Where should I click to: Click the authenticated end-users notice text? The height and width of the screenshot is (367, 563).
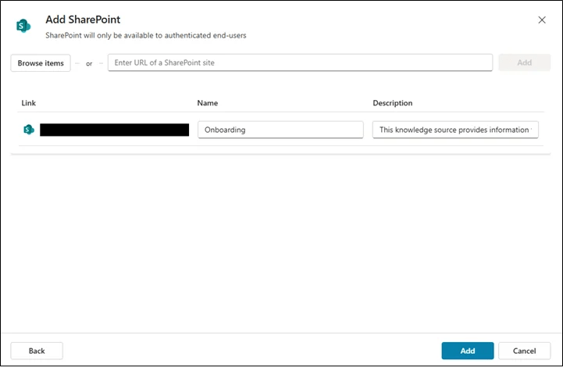coord(146,36)
